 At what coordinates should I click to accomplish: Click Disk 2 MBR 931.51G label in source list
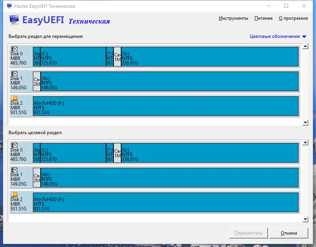[18, 108]
